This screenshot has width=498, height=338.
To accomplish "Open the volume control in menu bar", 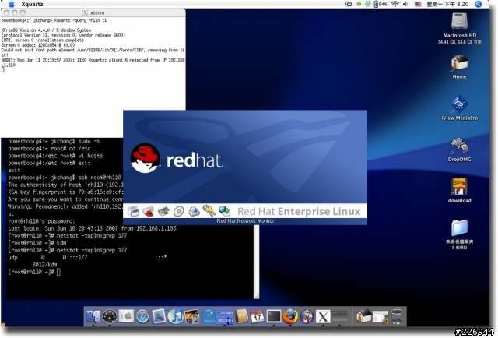I will [x=405, y=4].
